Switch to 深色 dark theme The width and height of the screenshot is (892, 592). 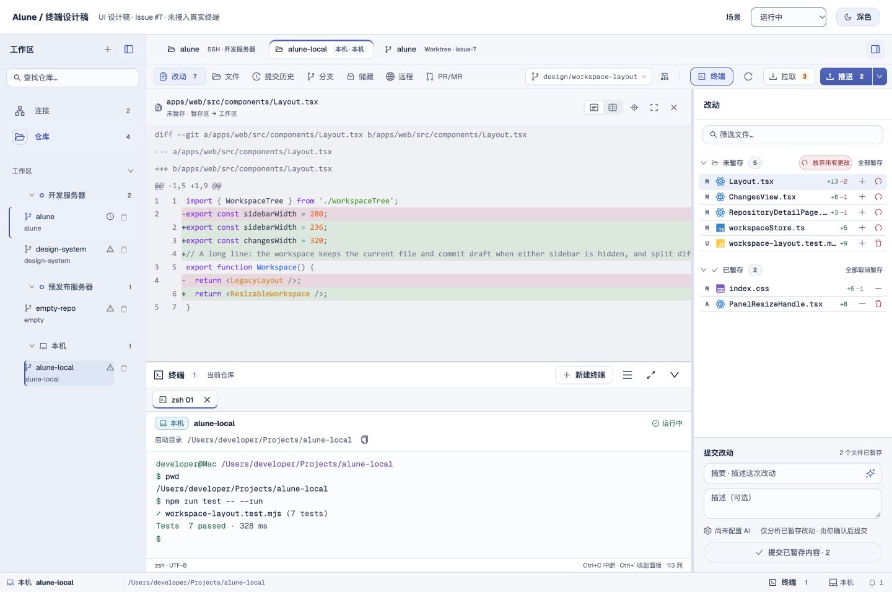coord(858,17)
